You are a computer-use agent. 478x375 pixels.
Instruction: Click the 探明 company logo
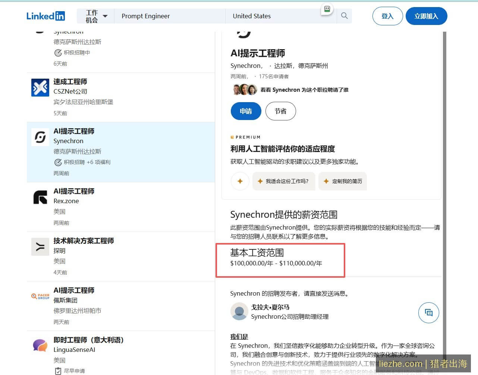(40, 247)
